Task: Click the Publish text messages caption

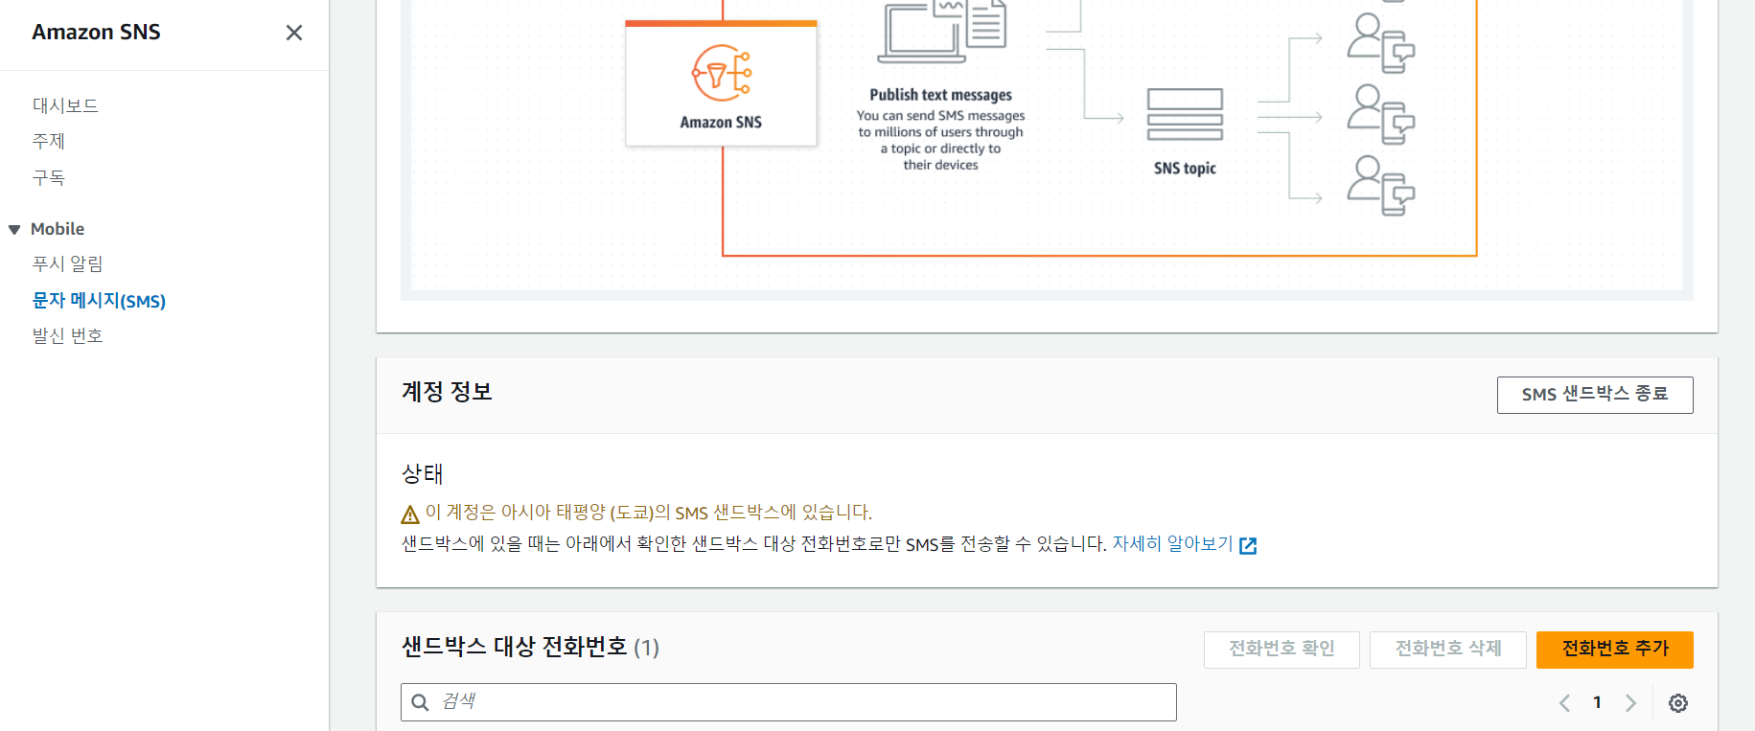Action: [940, 95]
